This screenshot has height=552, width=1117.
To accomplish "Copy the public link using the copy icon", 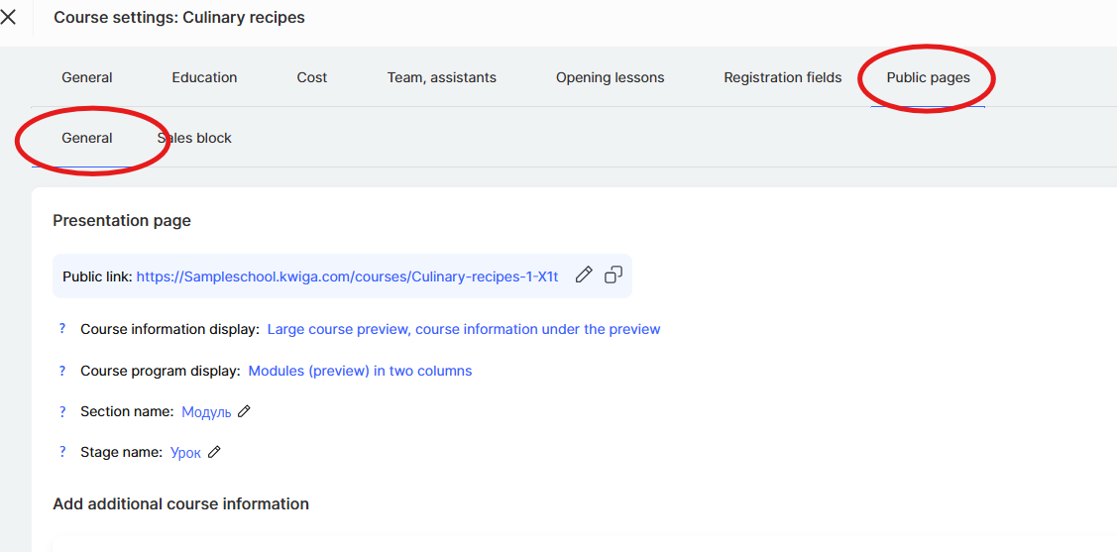I will point(614,276).
